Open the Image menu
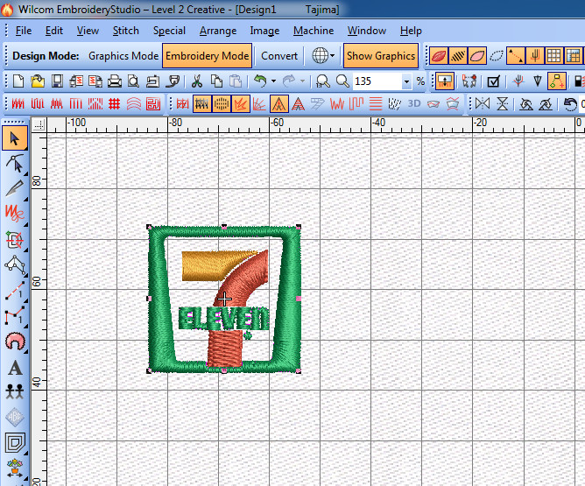 click(264, 31)
